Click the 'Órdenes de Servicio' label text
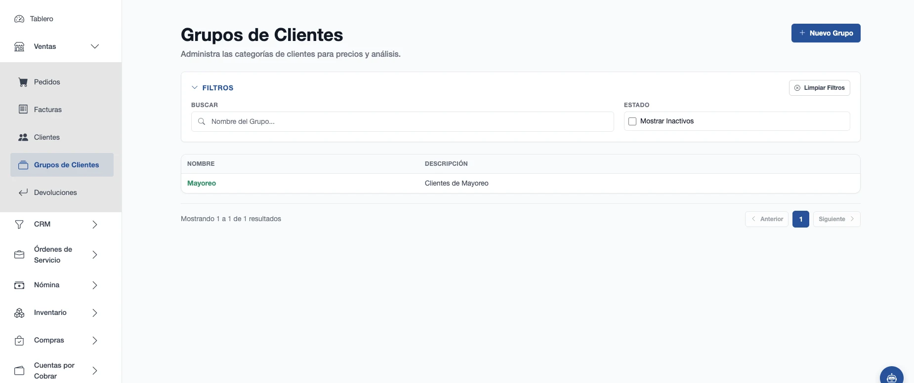 point(53,255)
